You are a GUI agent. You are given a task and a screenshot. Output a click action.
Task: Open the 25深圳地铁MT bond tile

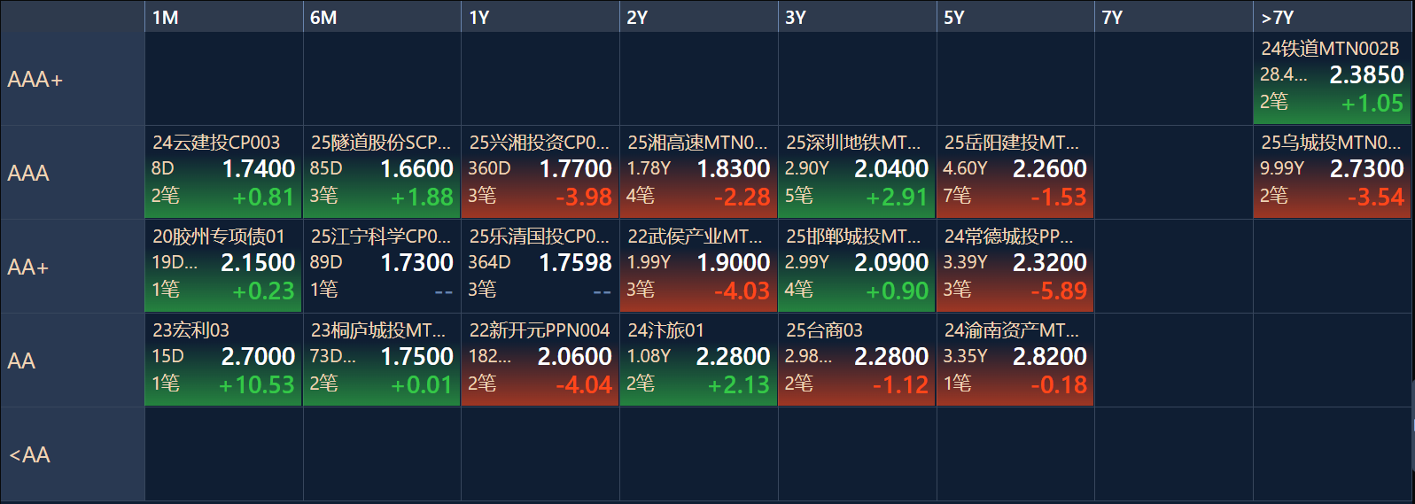click(857, 172)
